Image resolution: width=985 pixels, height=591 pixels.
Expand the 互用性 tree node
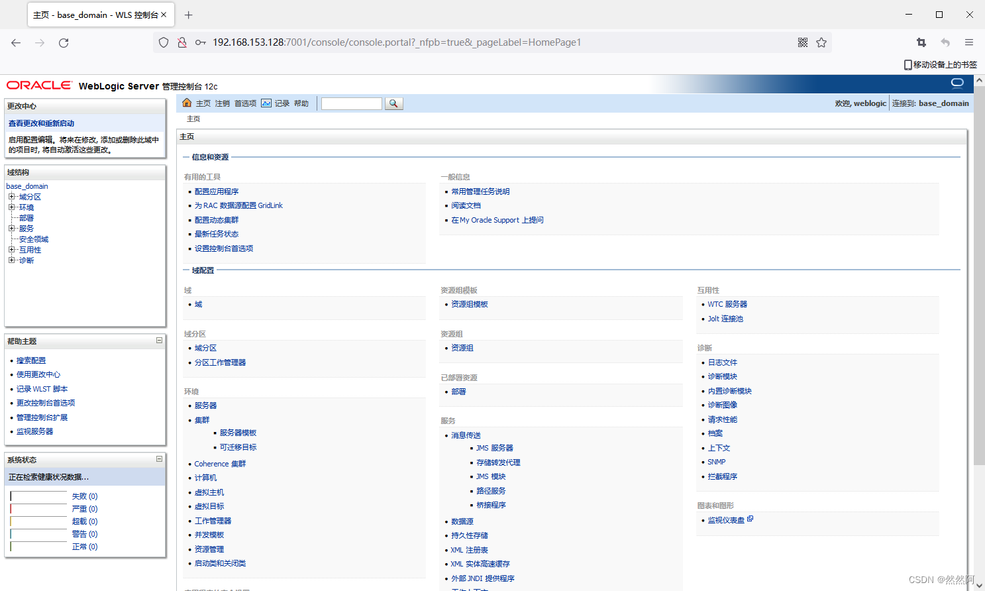point(11,250)
